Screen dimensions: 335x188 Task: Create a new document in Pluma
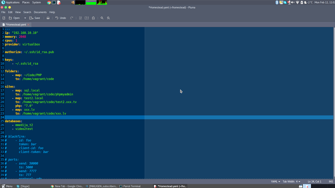tap(4, 18)
